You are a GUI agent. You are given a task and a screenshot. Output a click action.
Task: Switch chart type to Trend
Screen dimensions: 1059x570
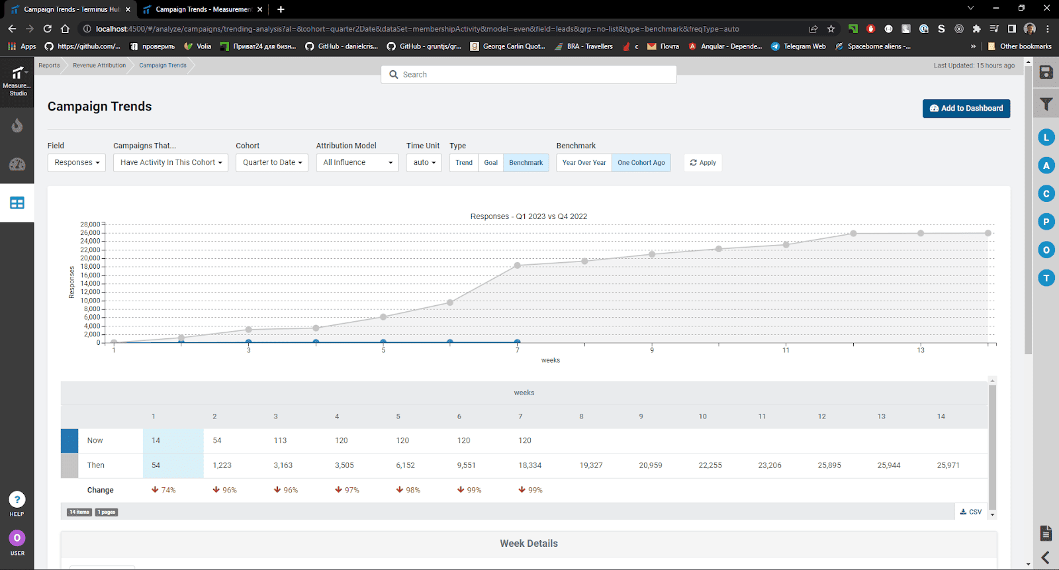click(464, 163)
